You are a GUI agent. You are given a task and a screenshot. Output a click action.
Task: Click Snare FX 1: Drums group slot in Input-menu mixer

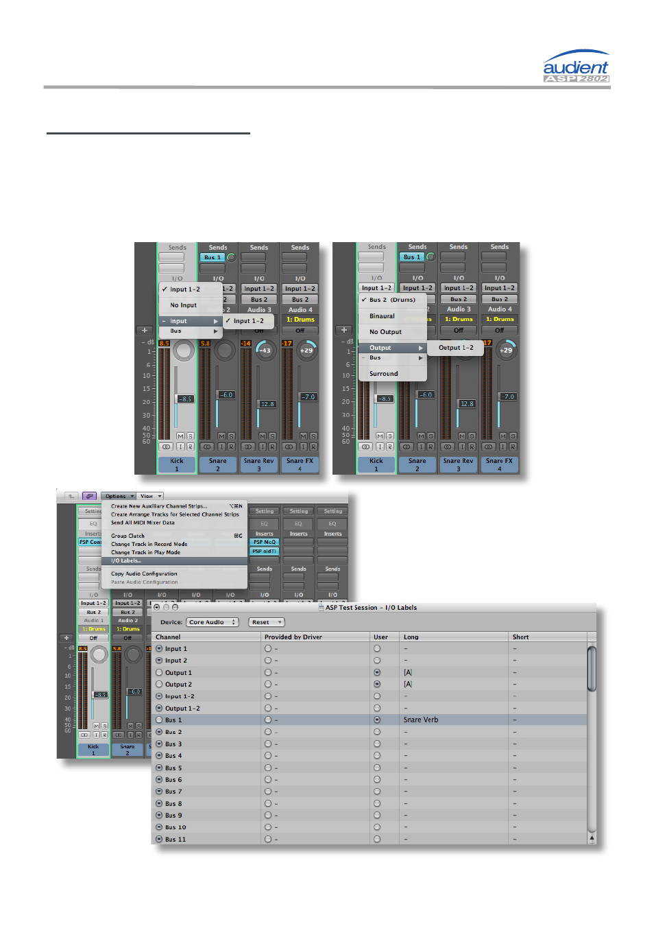click(x=300, y=320)
